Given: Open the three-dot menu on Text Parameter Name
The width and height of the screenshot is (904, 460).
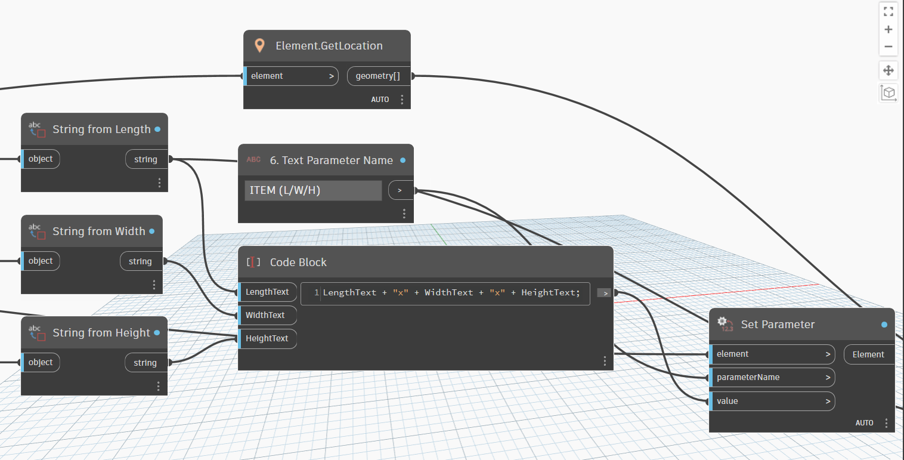Looking at the screenshot, I should coord(404,213).
